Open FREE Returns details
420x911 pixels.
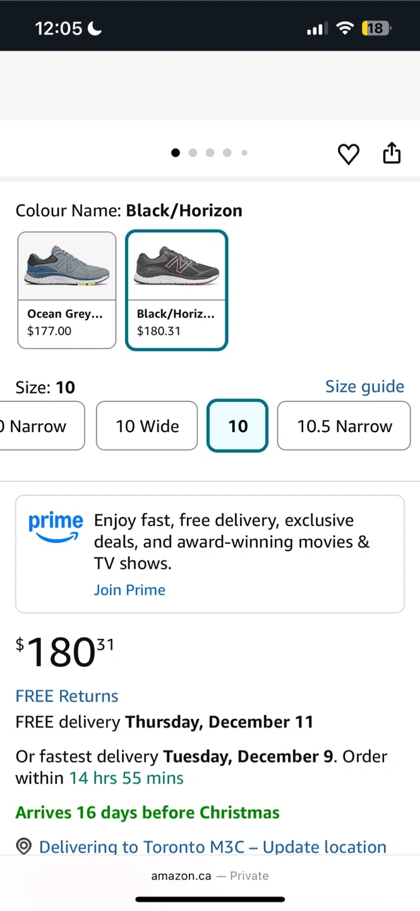(67, 696)
